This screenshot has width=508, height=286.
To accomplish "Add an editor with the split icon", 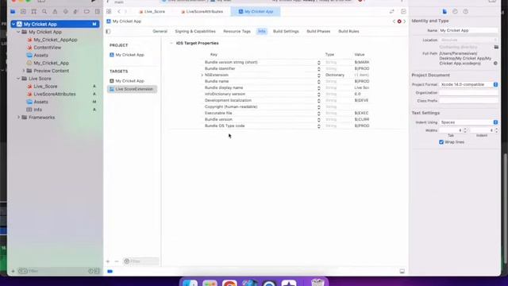I will 403,11.
